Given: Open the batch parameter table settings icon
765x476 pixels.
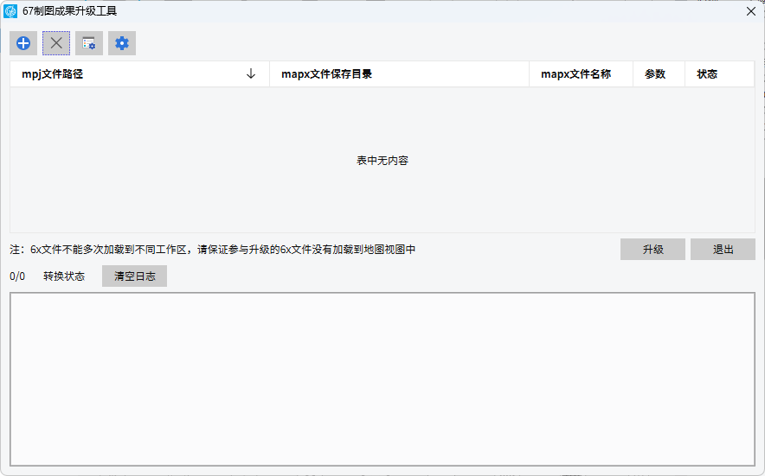Looking at the screenshot, I should (89, 43).
